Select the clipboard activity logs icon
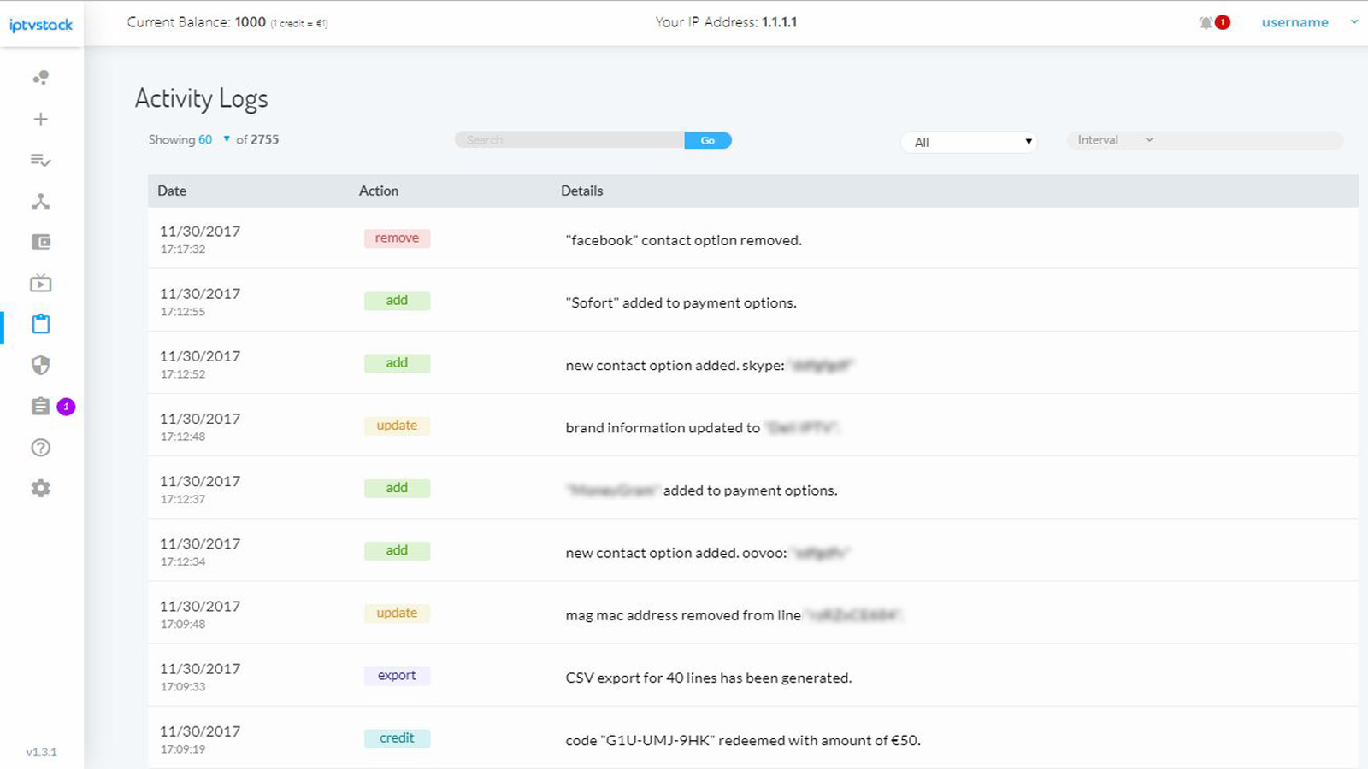This screenshot has height=769, width=1368. pos(40,324)
